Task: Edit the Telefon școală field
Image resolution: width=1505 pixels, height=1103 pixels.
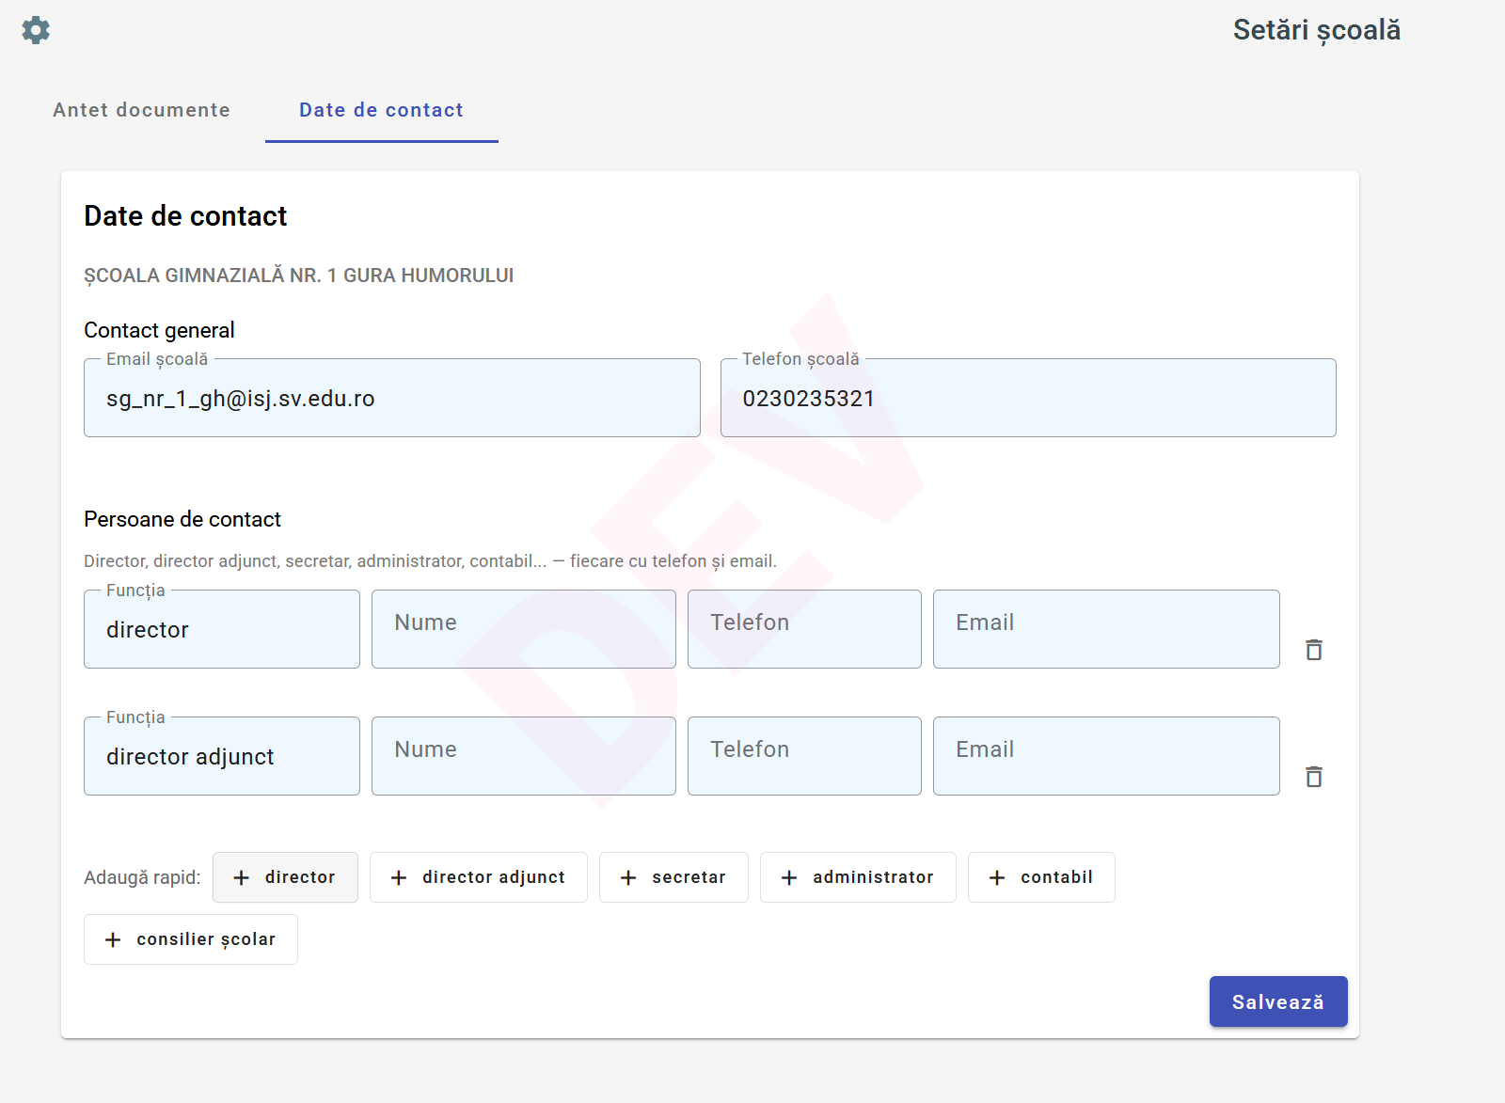Action: (1028, 398)
